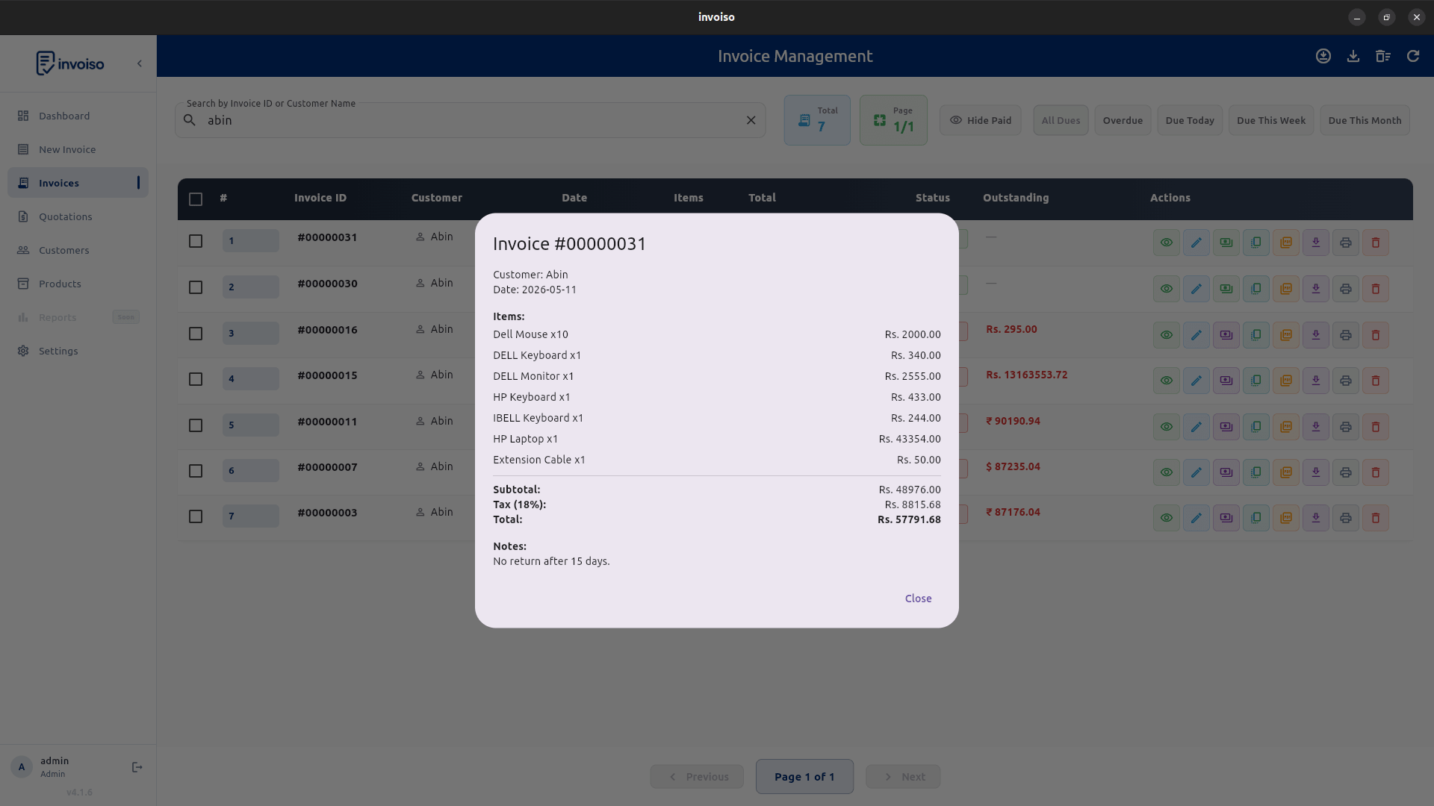This screenshot has width=1434, height=806.
Task: Tick the select-all checkbox in table header
Action: [x=196, y=199]
